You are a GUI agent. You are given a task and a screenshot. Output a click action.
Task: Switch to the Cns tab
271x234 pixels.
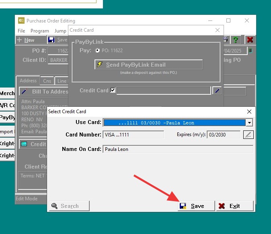tap(47, 81)
